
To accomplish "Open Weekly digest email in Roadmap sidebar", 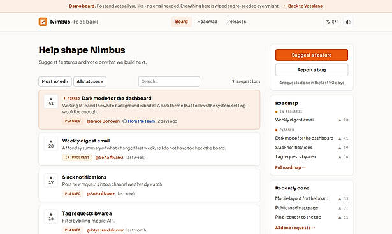I will coord(294,120).
